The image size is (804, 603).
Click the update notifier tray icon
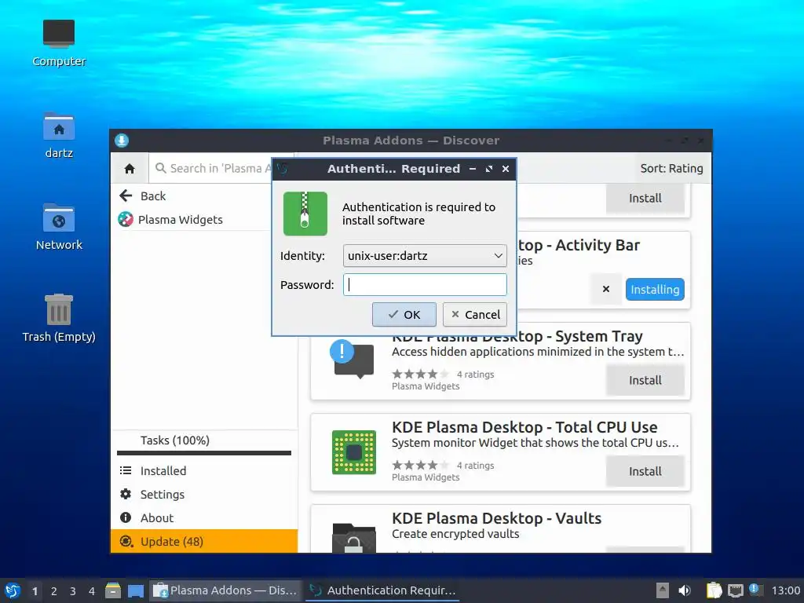[x=755, y=589]
